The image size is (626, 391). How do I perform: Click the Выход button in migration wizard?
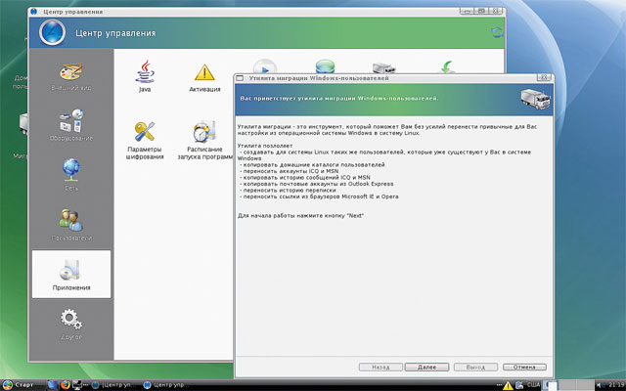click(x=475, y=368)
